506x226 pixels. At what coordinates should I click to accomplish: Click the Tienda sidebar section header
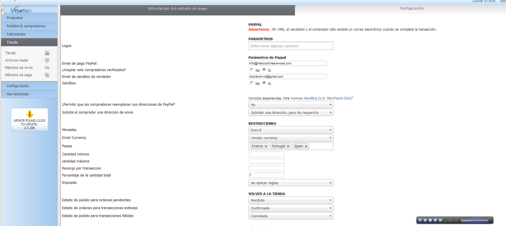pyautogui.click(x=29, y=42)
